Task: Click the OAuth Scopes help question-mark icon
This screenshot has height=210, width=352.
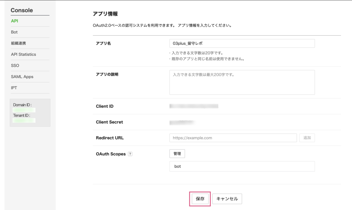Action: coord(130,154)
